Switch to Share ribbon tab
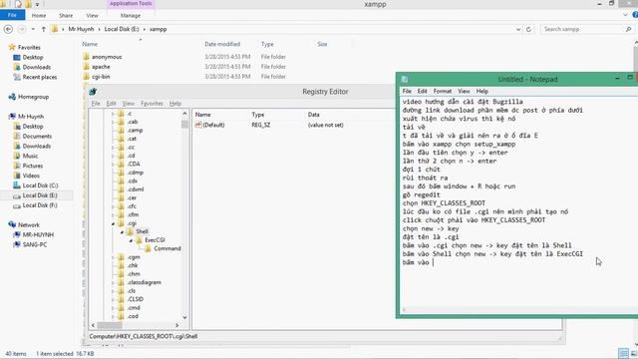Viewport: 638px width, 359px height. point(66,16)
